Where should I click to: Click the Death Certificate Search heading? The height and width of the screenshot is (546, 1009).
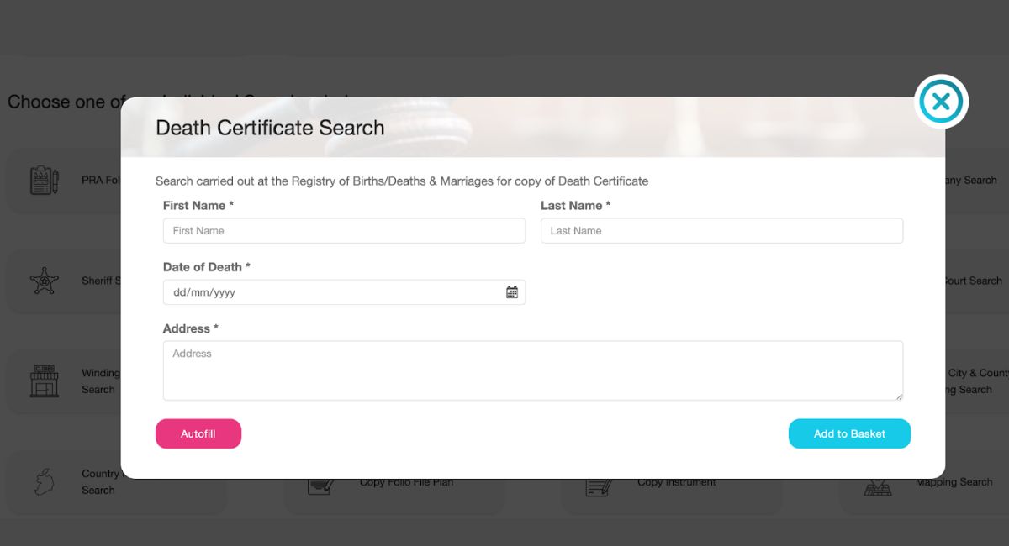[270, 128]
